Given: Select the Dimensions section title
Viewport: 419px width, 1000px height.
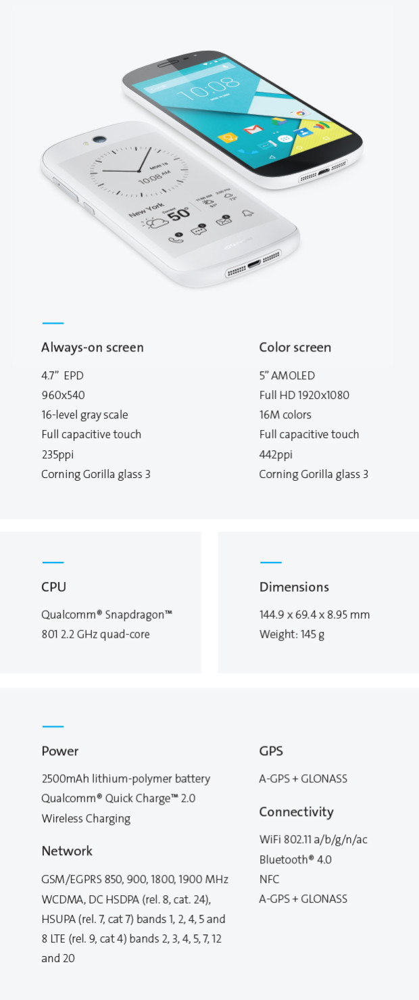Looking at the screenshot, I should [294, 587].
